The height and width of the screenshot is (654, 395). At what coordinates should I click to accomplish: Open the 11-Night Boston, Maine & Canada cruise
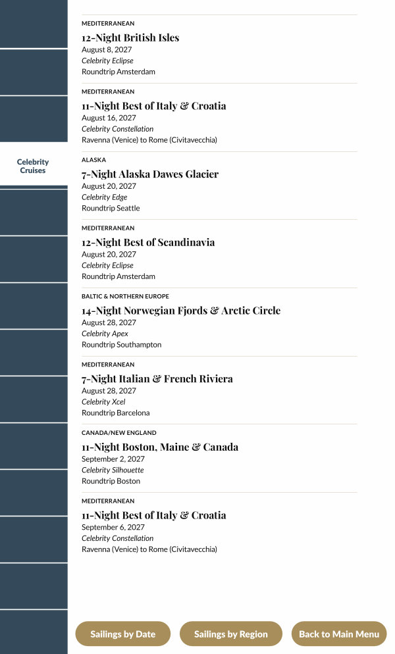coord(160,447)
